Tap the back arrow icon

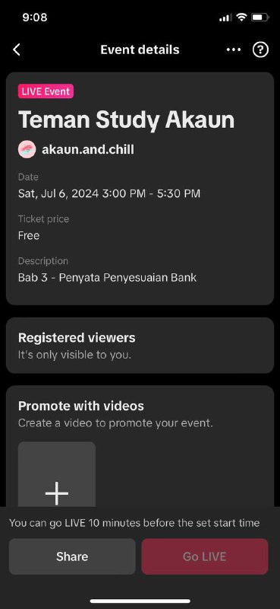click(x=16, y=49)
